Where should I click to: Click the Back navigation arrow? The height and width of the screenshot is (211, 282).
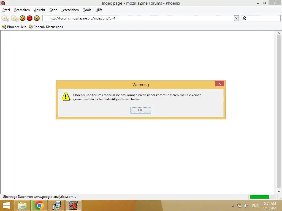pos(4,18)
